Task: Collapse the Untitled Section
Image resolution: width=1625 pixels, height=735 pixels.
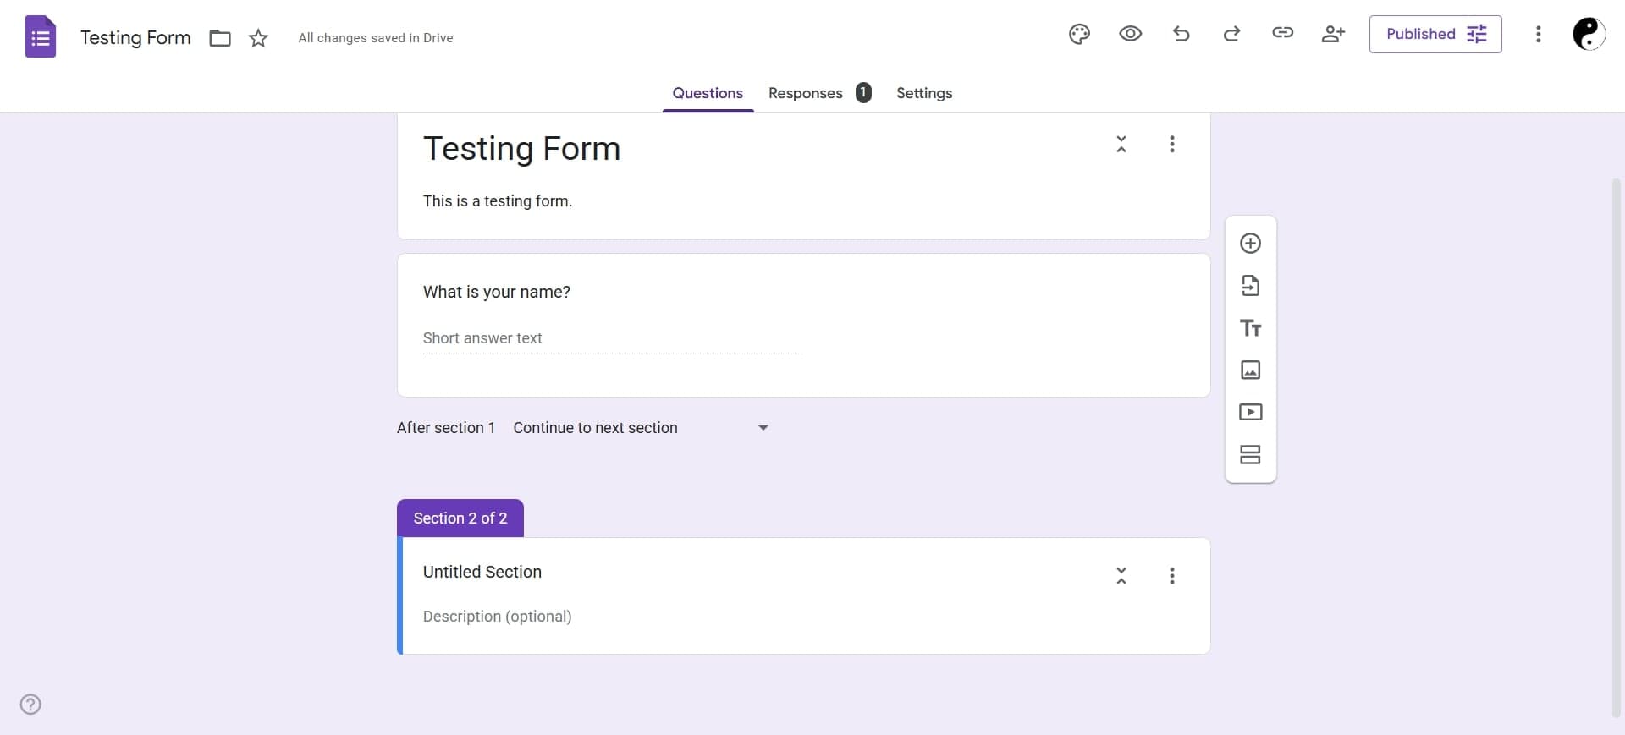Action: (x=1121, y=576)
